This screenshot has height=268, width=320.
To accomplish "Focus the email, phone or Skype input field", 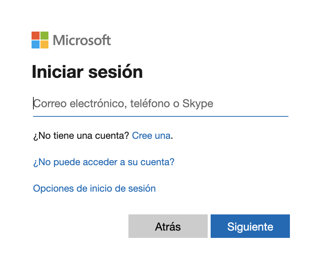I will coord(161,103).
